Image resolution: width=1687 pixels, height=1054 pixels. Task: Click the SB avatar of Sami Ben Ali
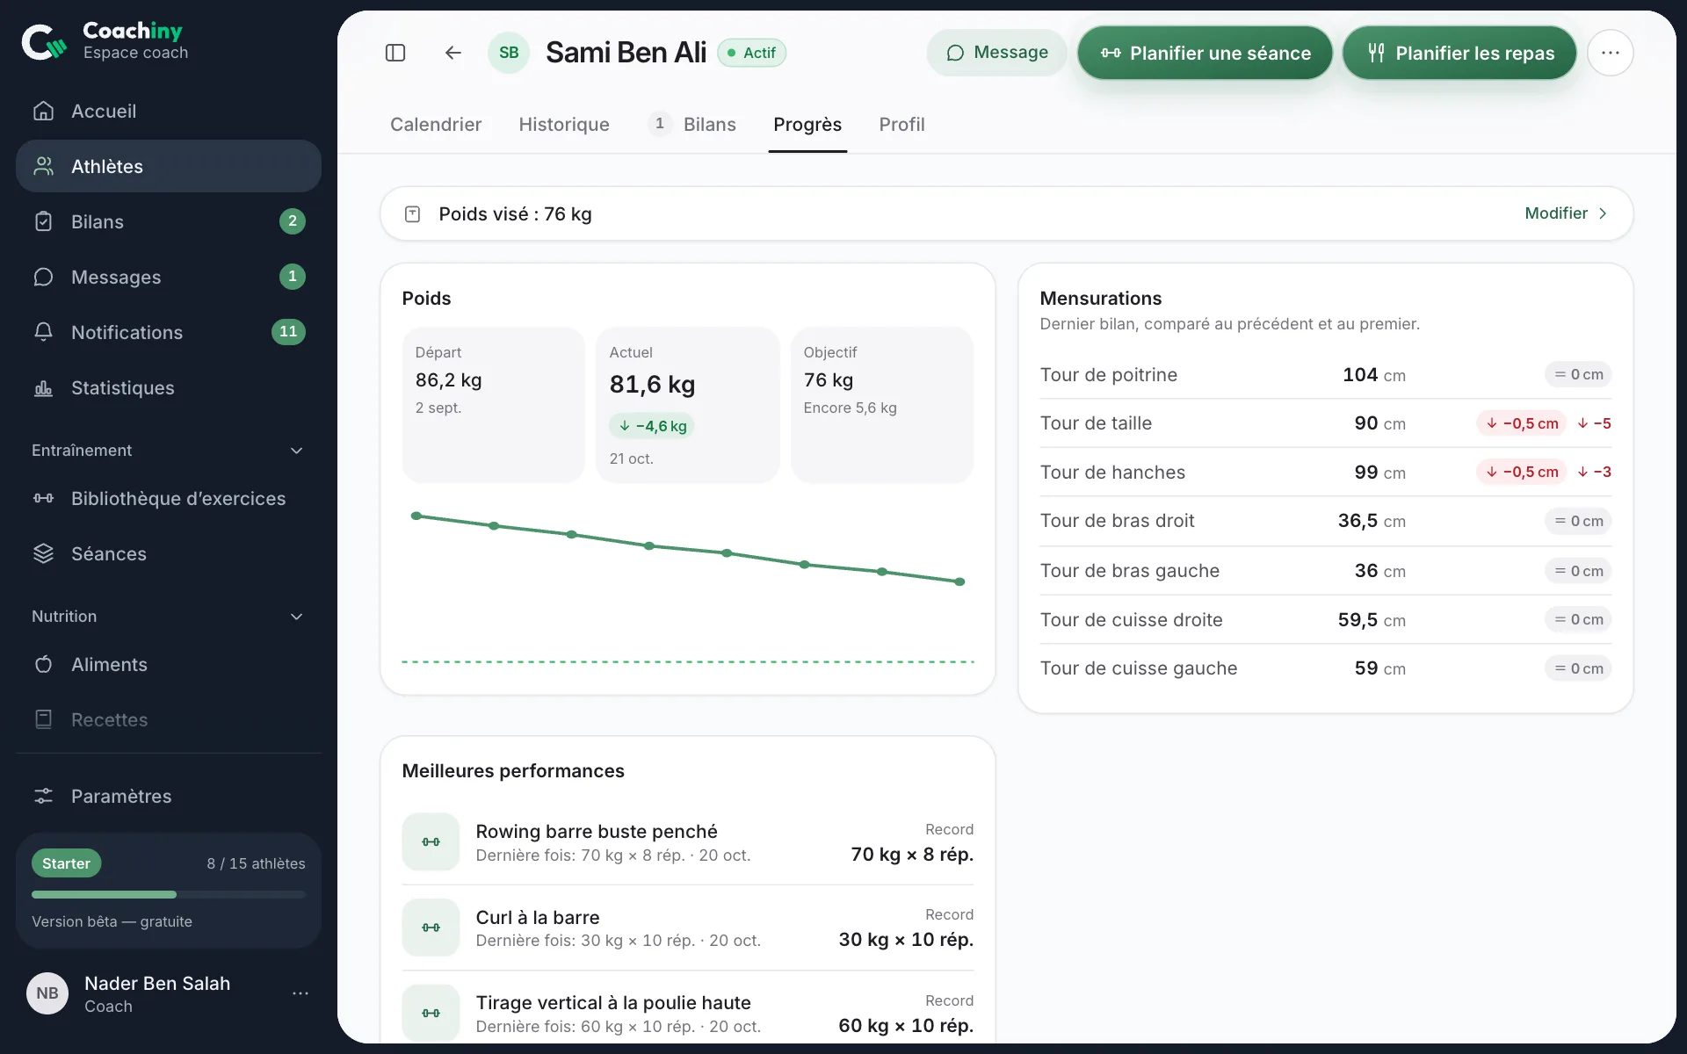509,53
